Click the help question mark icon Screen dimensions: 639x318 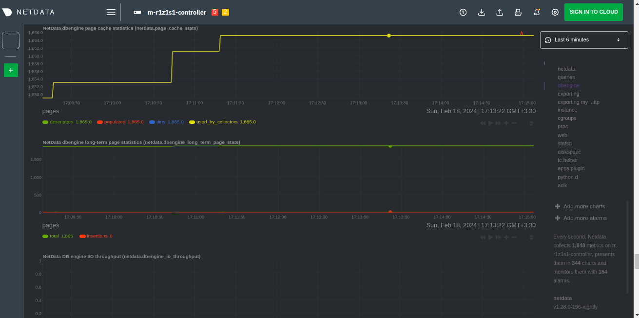tap(463, 12)
